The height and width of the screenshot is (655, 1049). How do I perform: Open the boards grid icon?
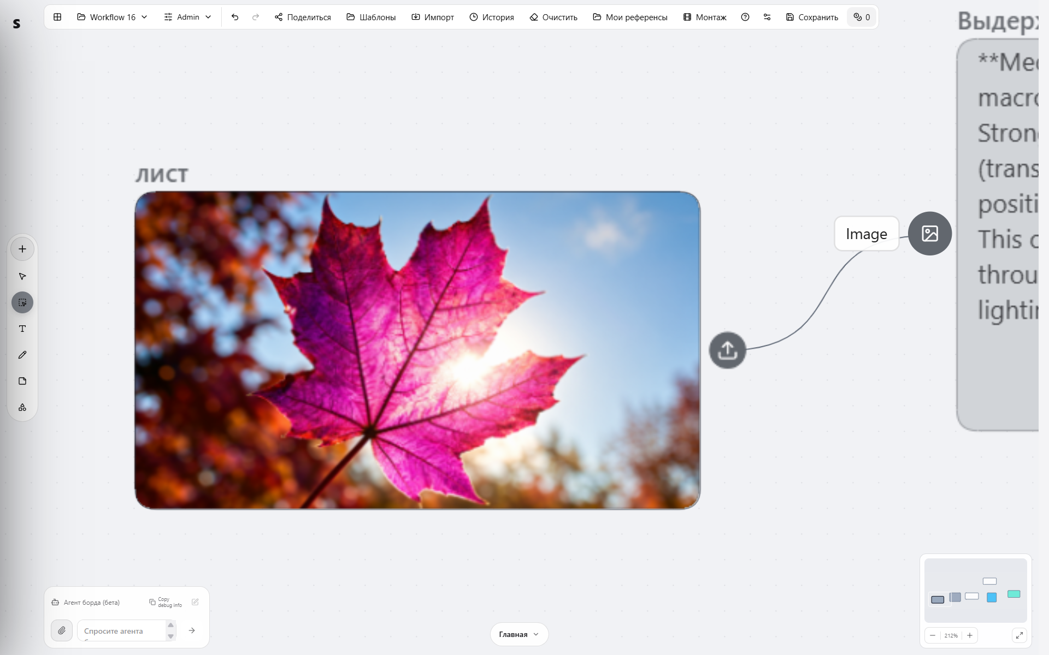[x=57, y=17]
